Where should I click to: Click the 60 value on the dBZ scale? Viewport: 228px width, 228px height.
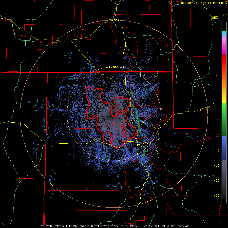tap(218, 61)
